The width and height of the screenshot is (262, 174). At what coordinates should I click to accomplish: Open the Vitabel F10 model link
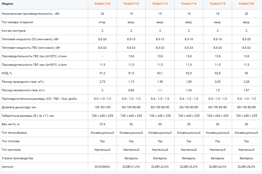click(x=131, y=4)
